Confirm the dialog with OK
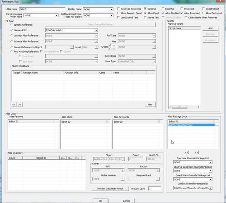The image size is (226, 203). point(100,201)
